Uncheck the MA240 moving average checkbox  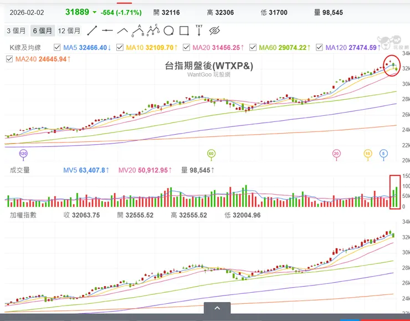9,59
